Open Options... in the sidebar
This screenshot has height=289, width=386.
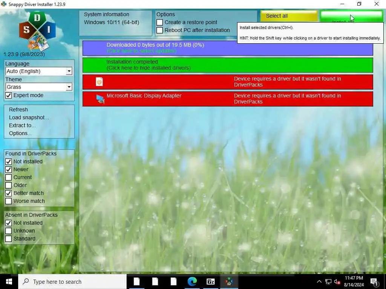(x=20, y=133)
